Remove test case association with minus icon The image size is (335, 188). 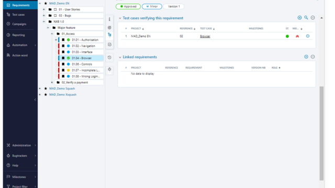click(x=313, y=18)
